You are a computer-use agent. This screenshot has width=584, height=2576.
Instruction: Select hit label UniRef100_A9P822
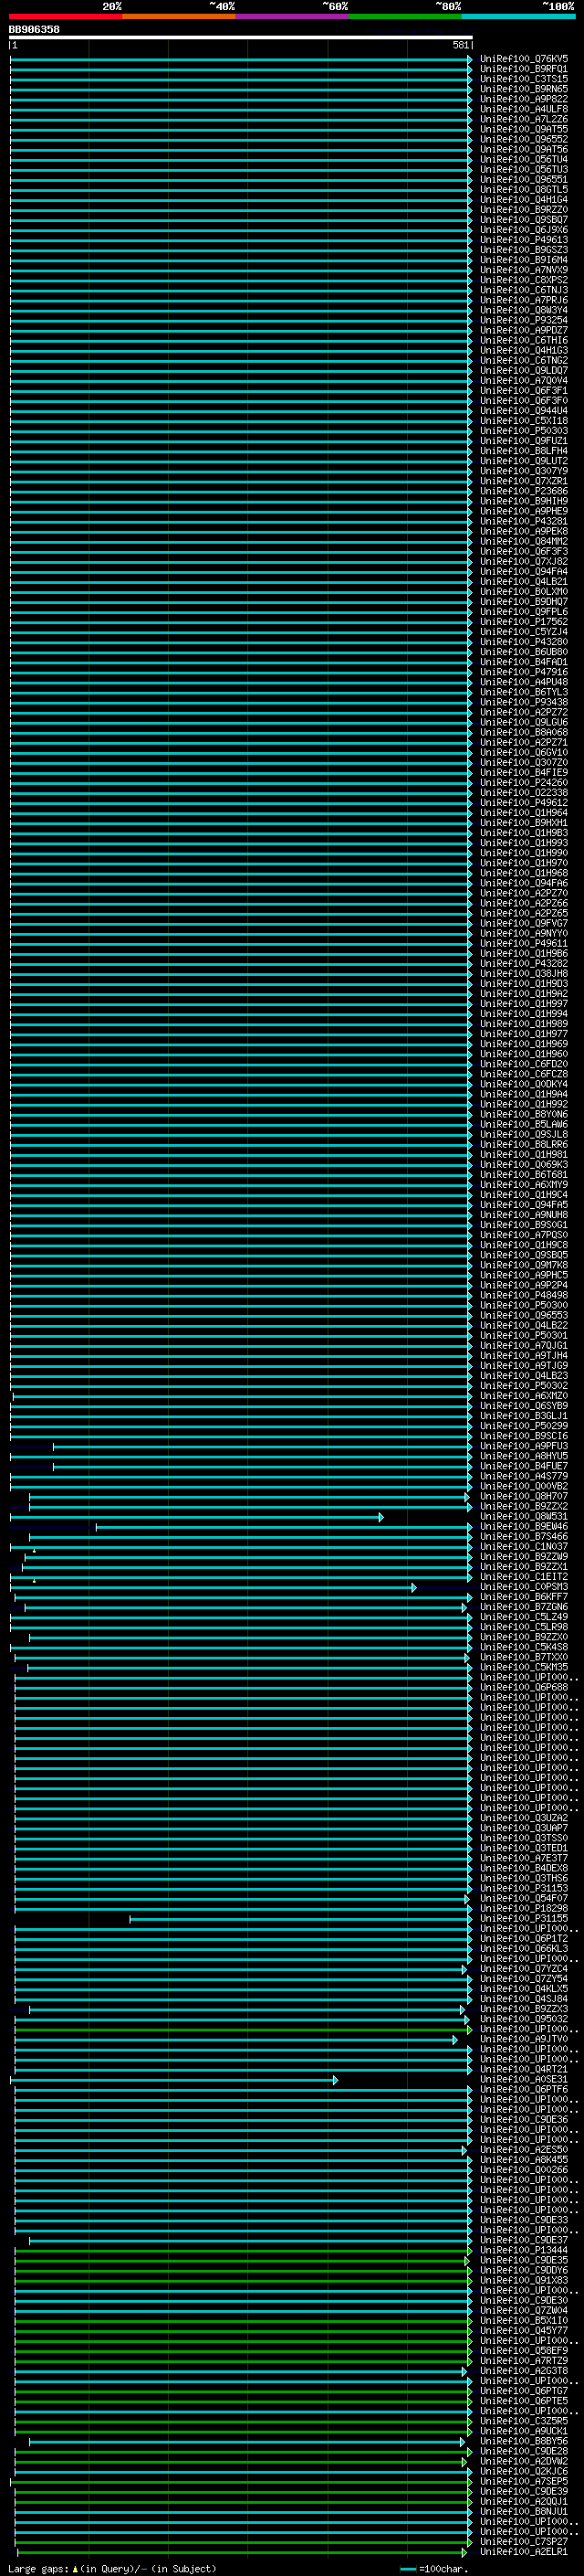tap(523, 99)
